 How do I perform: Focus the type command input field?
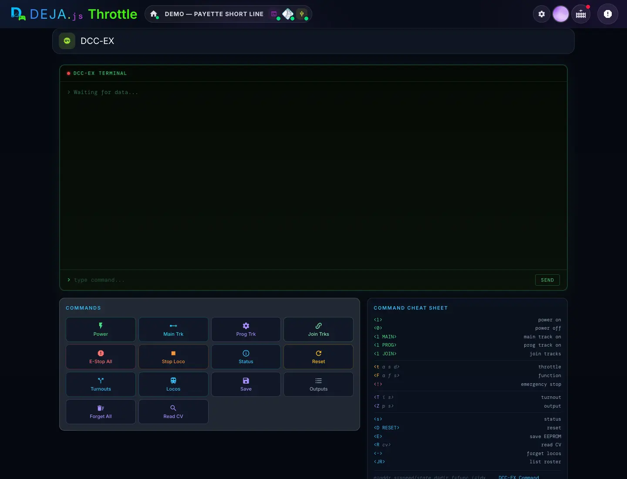[x=301, y=280]
